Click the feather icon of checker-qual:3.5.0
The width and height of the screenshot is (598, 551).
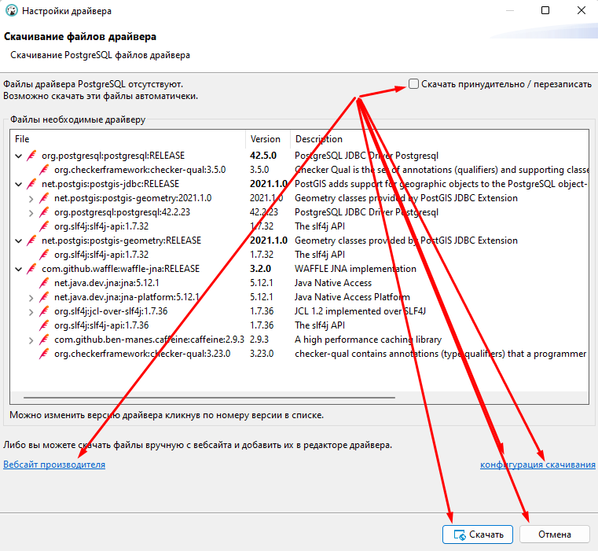pyautogui.click(x=44, y=170)
